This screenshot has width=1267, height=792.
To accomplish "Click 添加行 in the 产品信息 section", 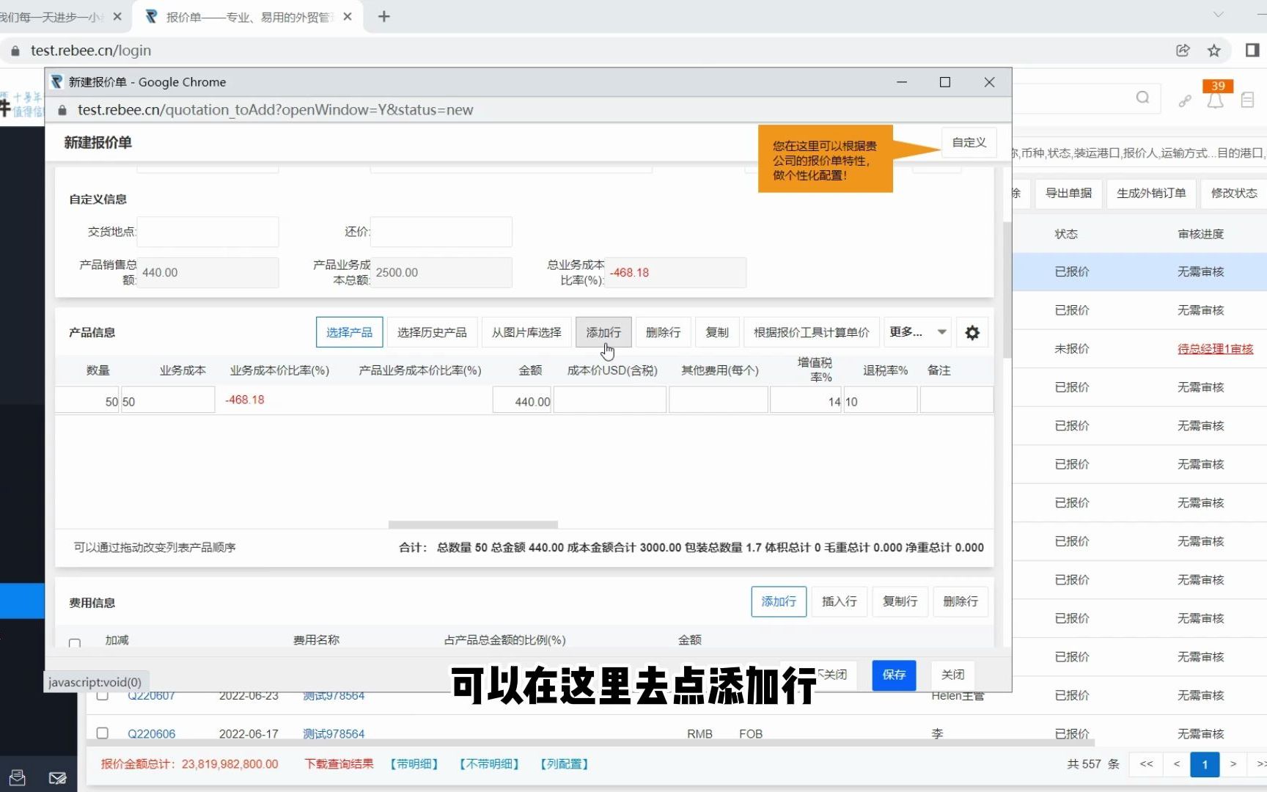I will coord(603,332).
